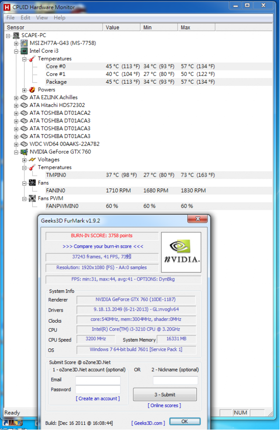The image size is (280, 430).
Task: Click the Email input field
Action: coord(98,380)
